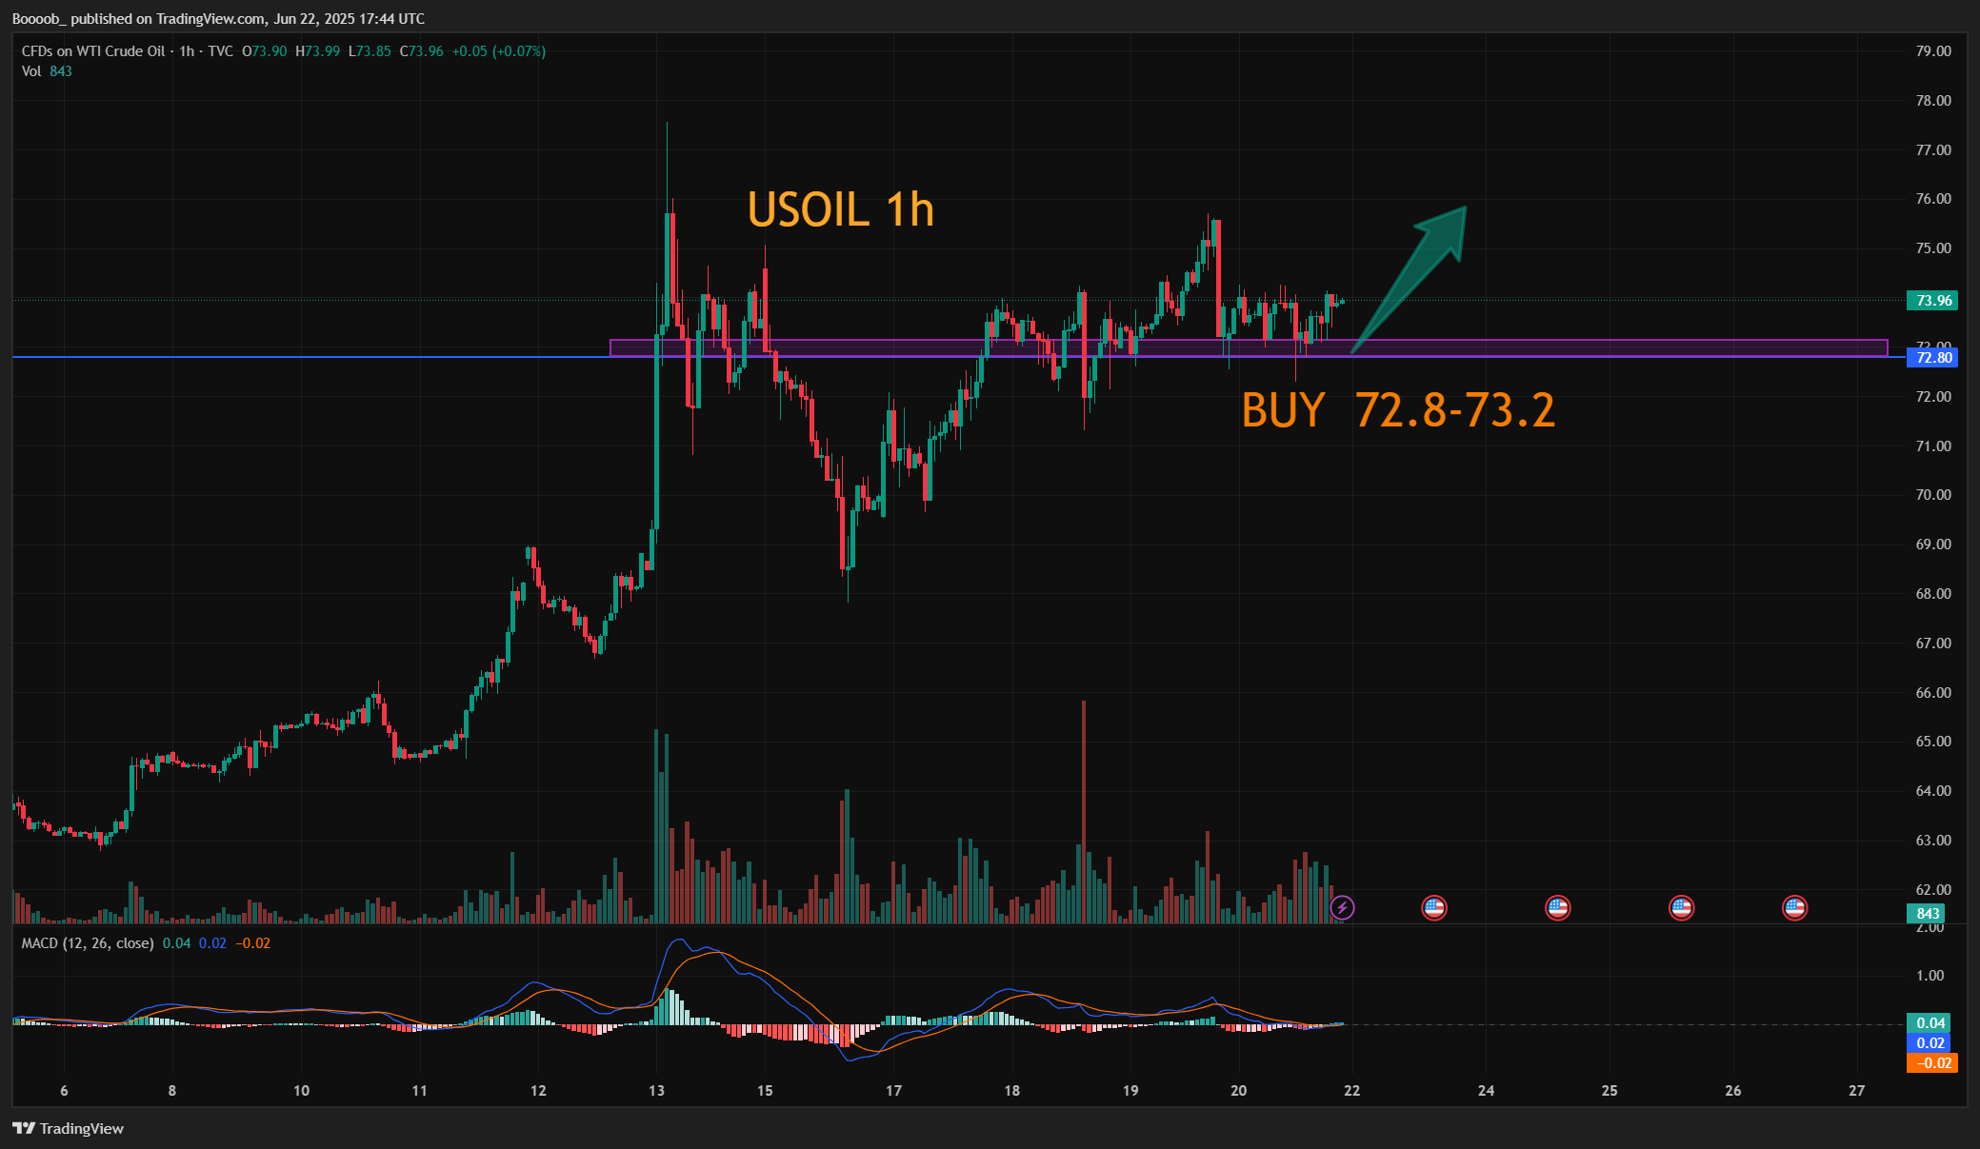Click date label 6 on time axis
Viewport: 1980px width, 1149px height.
pos(64,1091)
